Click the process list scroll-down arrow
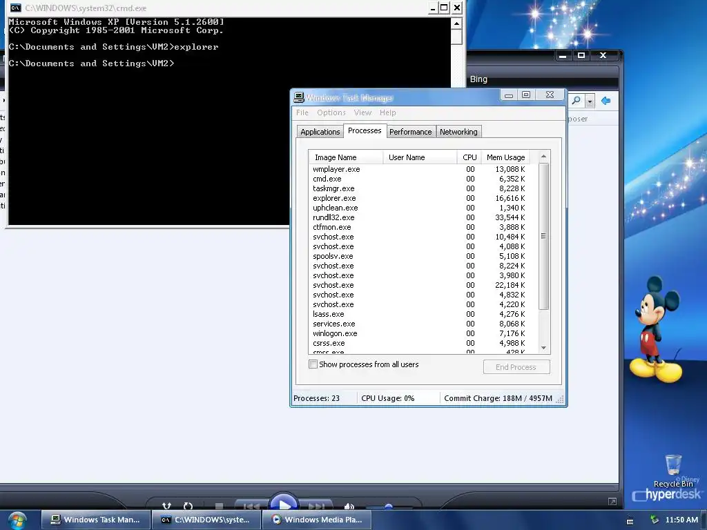The image size is (707, 530). (543, 348)
